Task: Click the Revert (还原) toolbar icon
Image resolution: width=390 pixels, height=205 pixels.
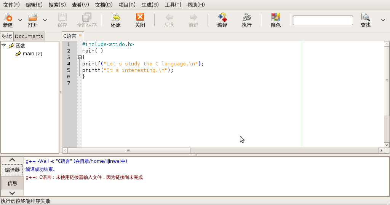Action: point(116,17)
